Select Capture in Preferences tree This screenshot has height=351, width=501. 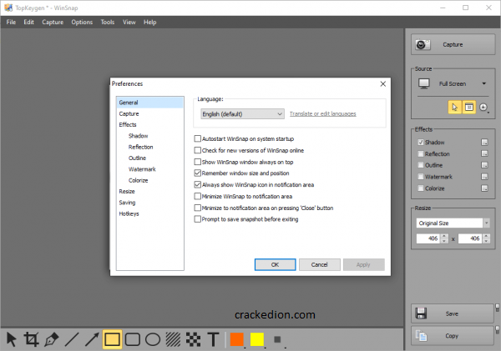coord(129,113)
